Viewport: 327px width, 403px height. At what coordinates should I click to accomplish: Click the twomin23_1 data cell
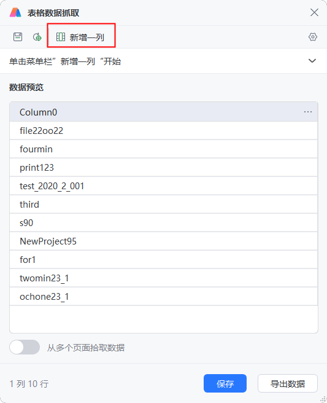pos(163,278)
